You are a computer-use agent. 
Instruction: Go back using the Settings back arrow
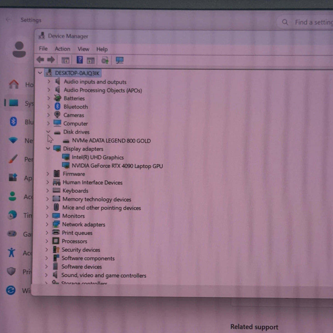9,20
